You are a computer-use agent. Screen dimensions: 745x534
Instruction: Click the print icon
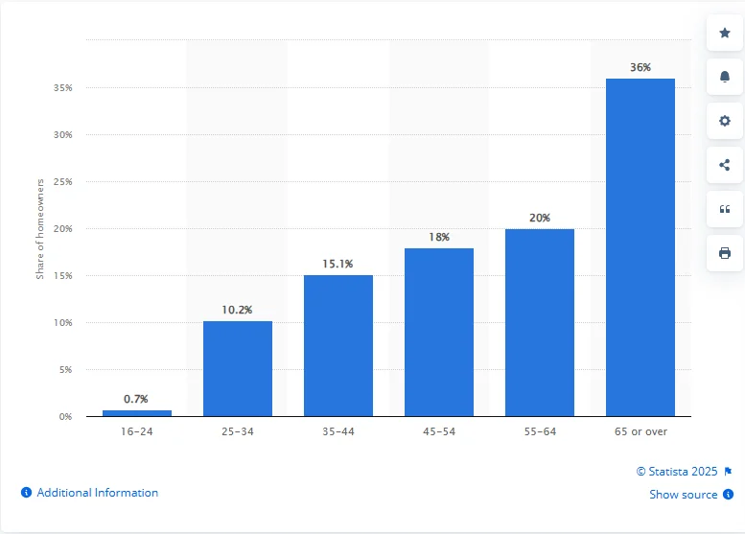[724, 253]
